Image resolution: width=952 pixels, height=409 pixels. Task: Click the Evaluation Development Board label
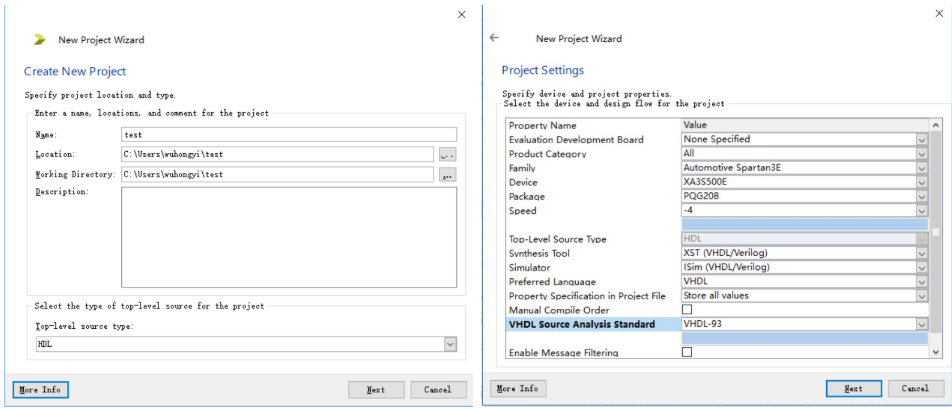(x=576, y=140)
